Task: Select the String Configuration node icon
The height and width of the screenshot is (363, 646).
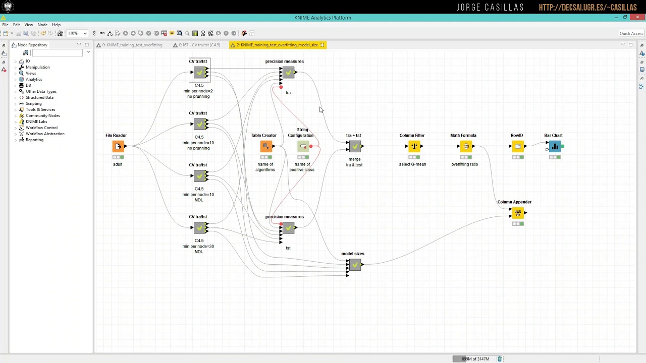Action: pos(303,146)
